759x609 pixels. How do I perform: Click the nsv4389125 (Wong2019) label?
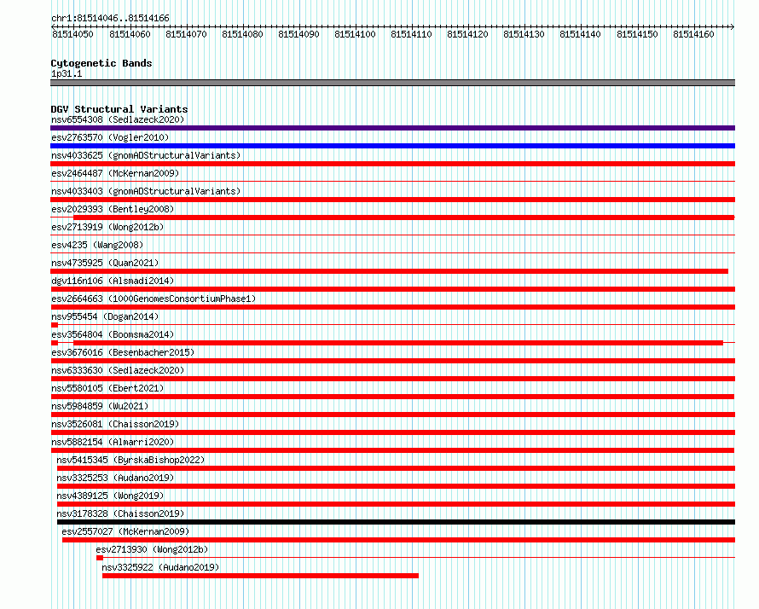pyautogui.click(x=110, y=496)
